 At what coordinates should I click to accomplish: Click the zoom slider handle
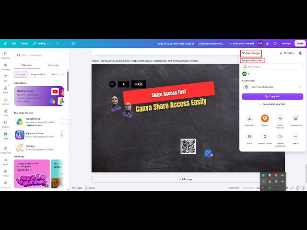tap(241, 188)
